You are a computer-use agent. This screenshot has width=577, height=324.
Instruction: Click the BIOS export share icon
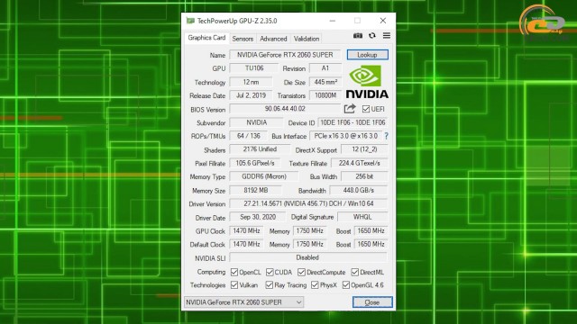(x=350, y=109)
